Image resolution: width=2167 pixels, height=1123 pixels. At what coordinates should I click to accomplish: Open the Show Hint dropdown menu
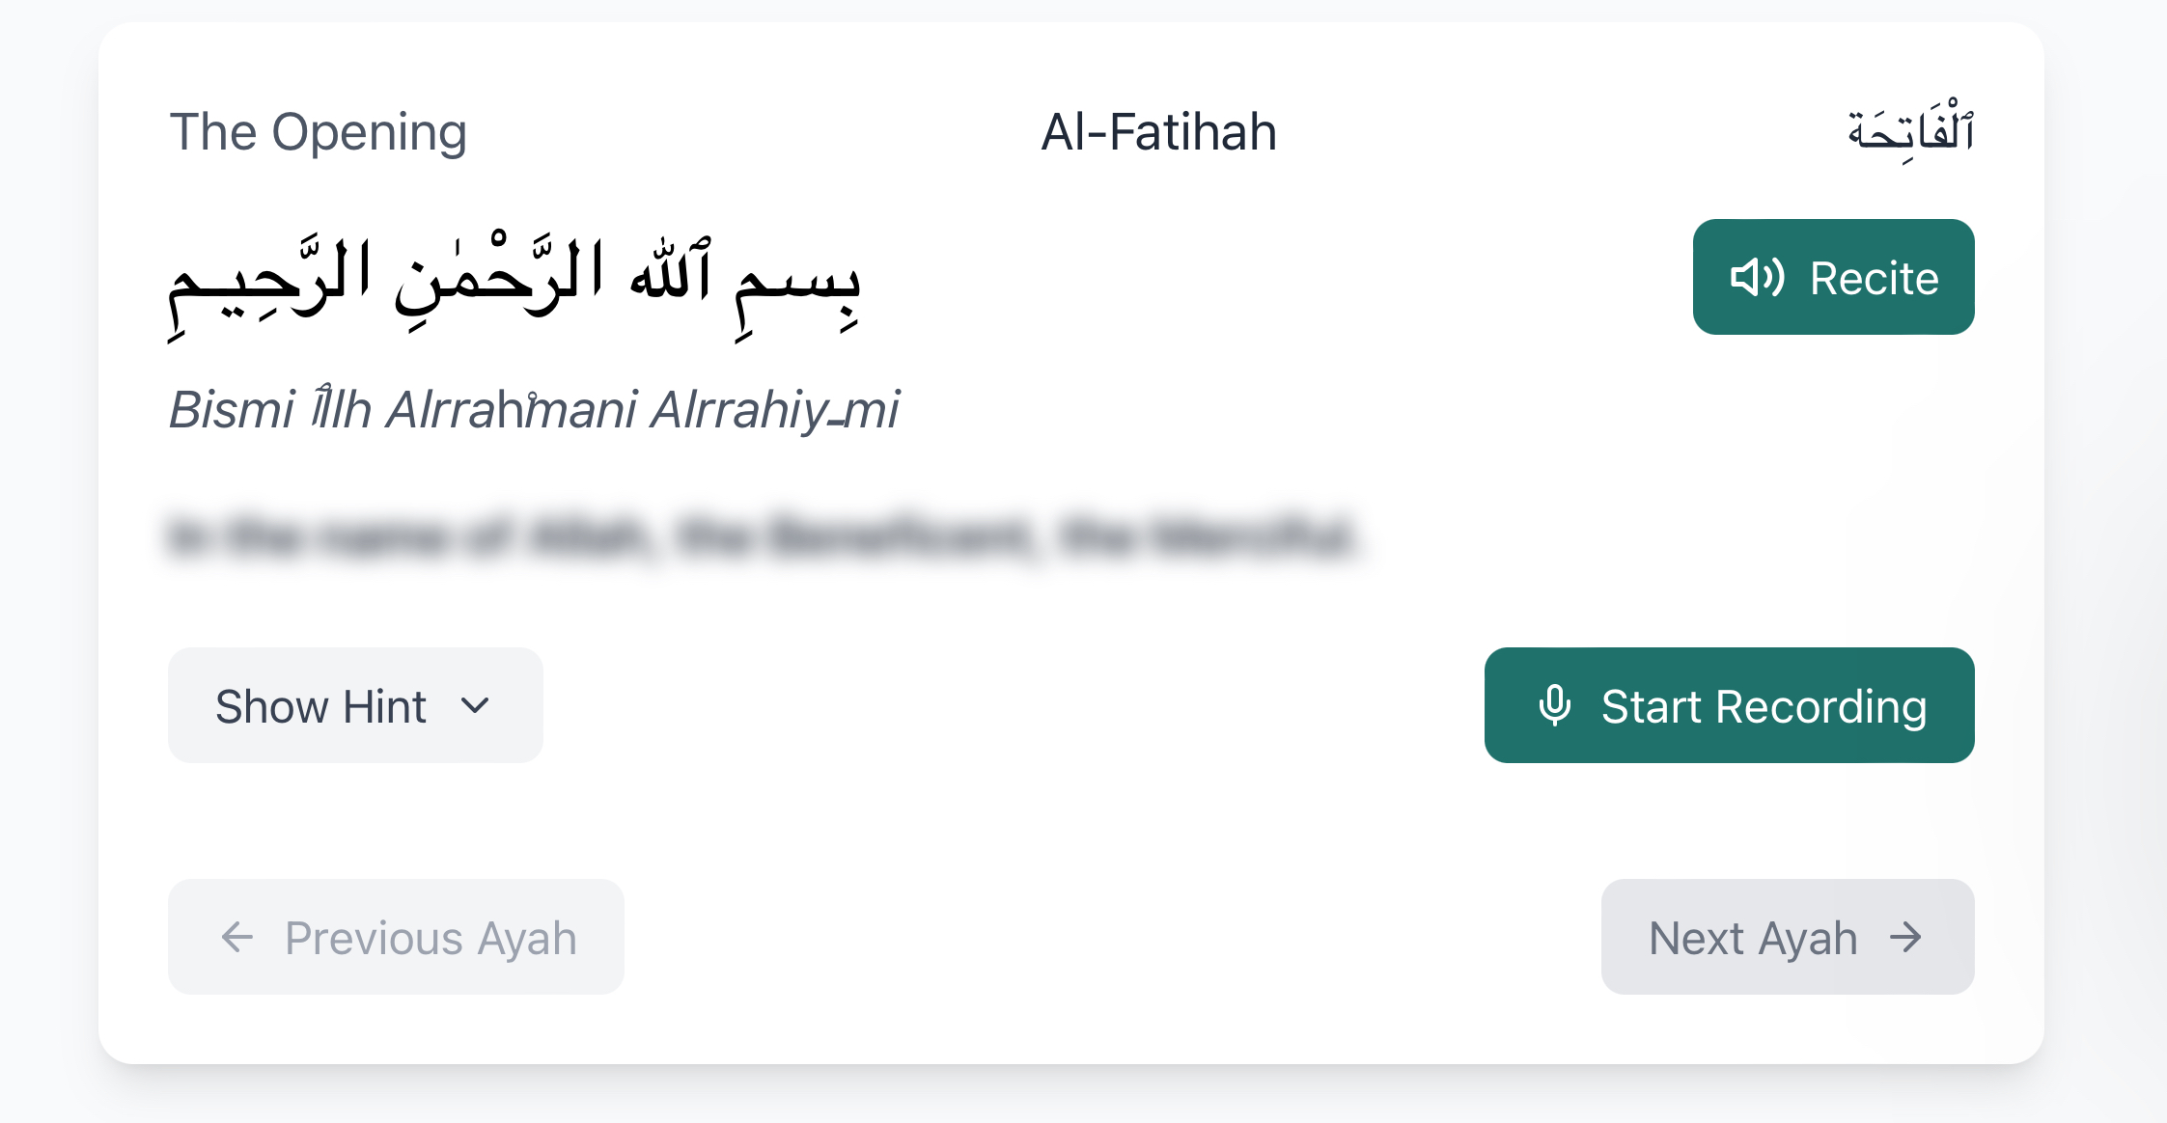point(354,705)
